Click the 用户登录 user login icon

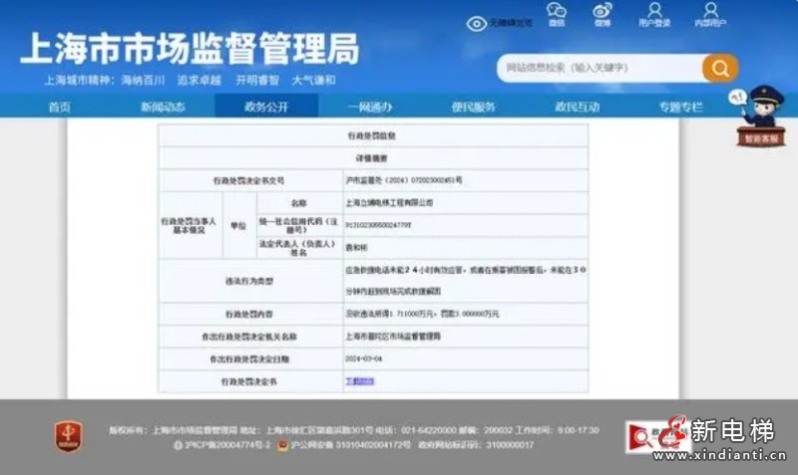point(654,10)
